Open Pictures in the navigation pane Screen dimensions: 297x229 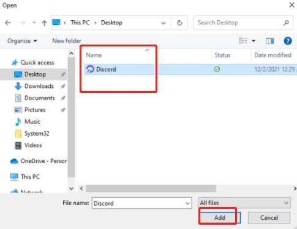click(x=35, y=110)
